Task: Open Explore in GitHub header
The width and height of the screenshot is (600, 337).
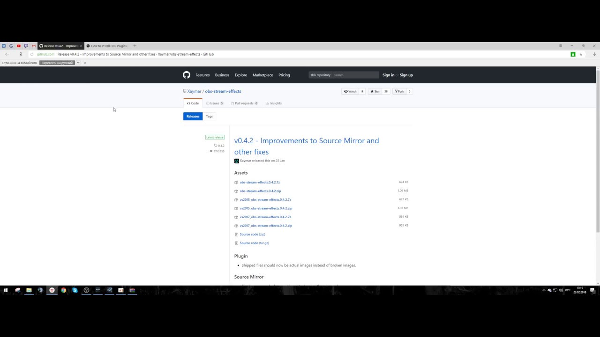Action: point(241,75)
